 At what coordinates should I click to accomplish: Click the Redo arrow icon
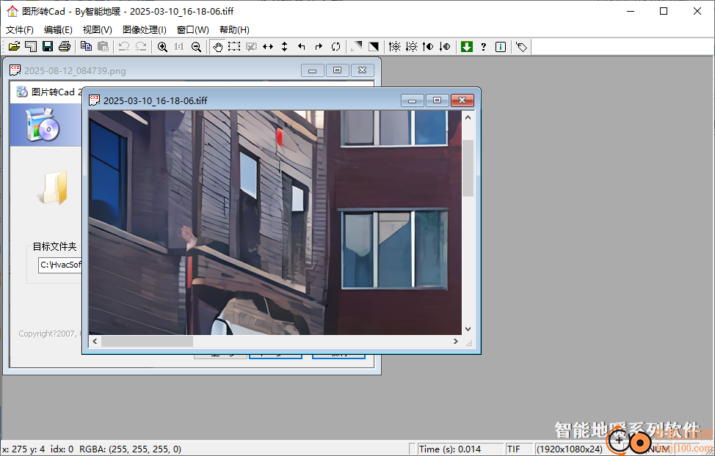141,46
